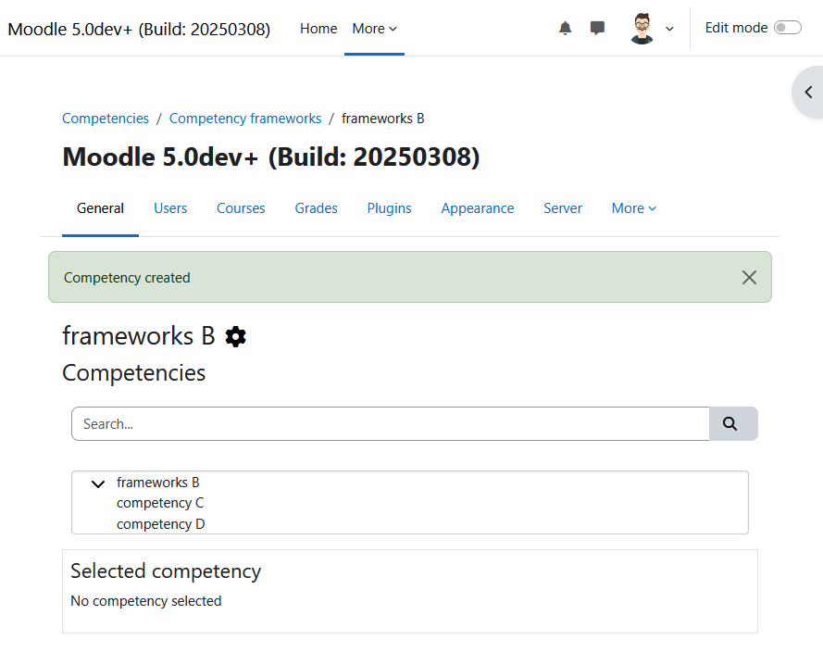Open the block drawer arrow icon
The height and width of the screenshot is (665, 823).
click(809, 93)
